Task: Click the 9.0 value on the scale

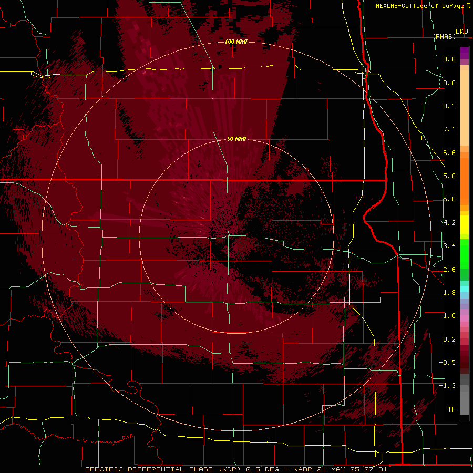Action: click(449, 83)
